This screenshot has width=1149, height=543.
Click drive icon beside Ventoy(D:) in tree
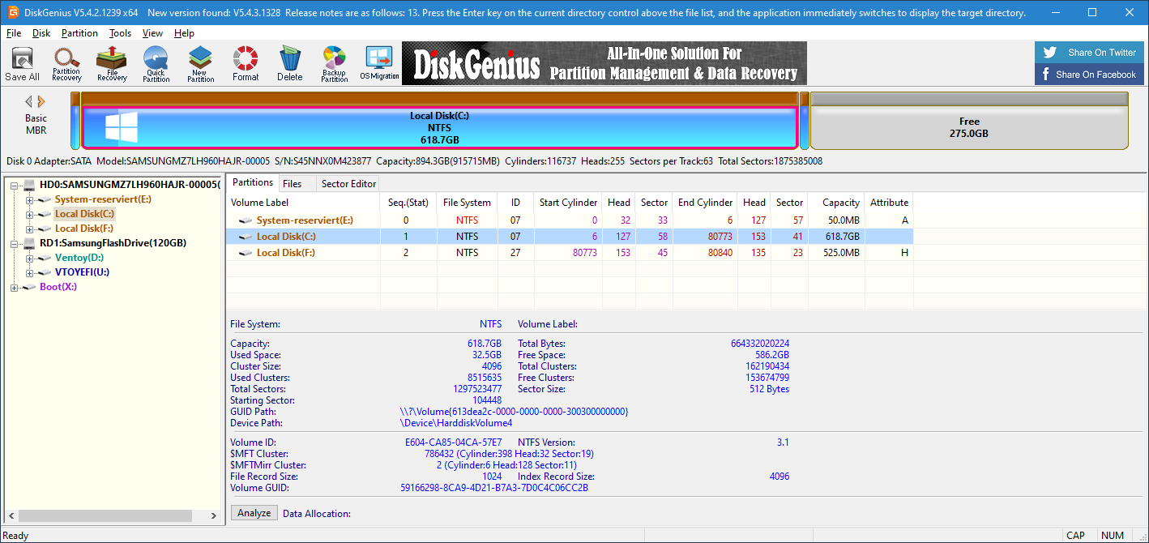coord(45,258)
